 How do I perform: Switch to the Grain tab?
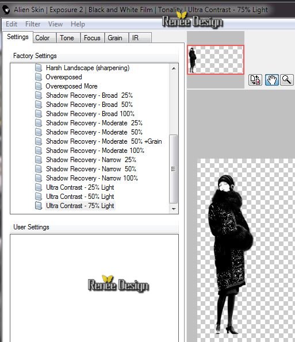coord(115,38)
